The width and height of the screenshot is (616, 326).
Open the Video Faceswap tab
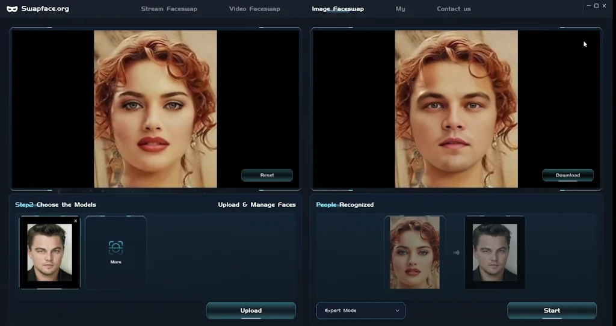point(254,9)
